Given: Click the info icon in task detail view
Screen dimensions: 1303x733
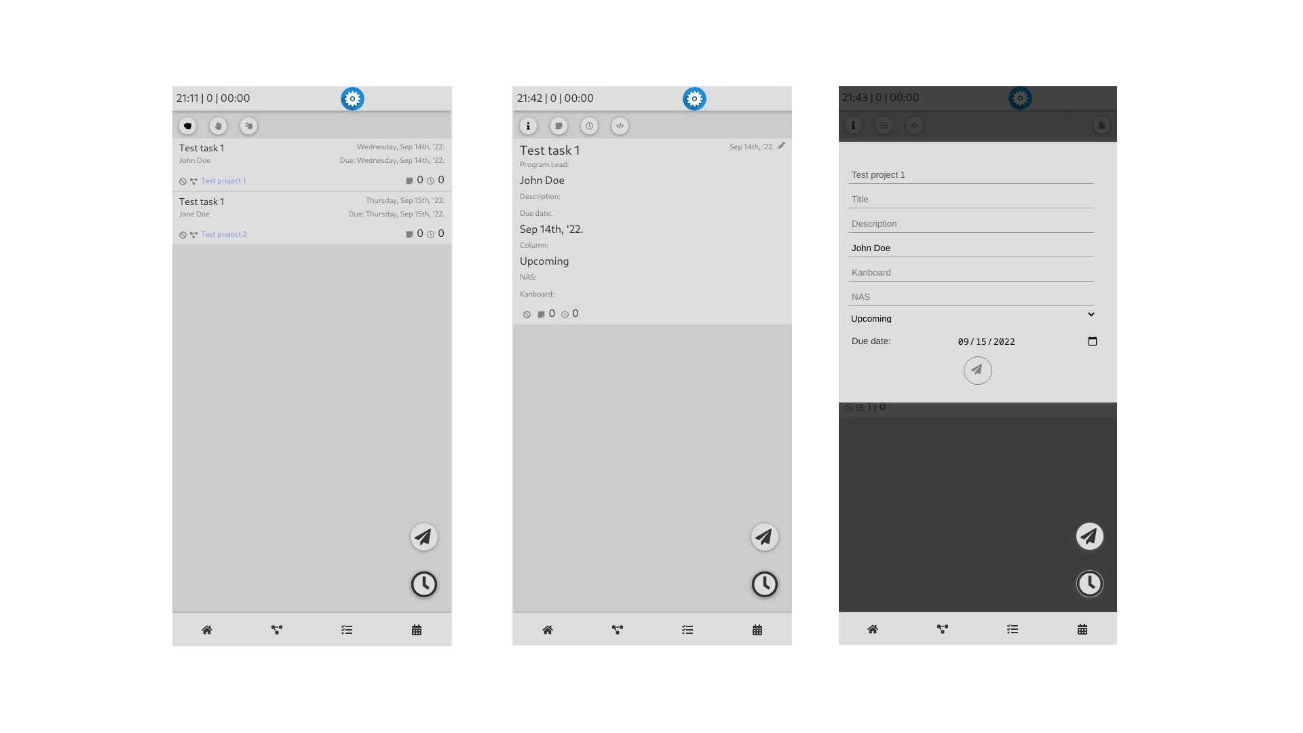Looking at the screenshot, I should tap(527, 126).
